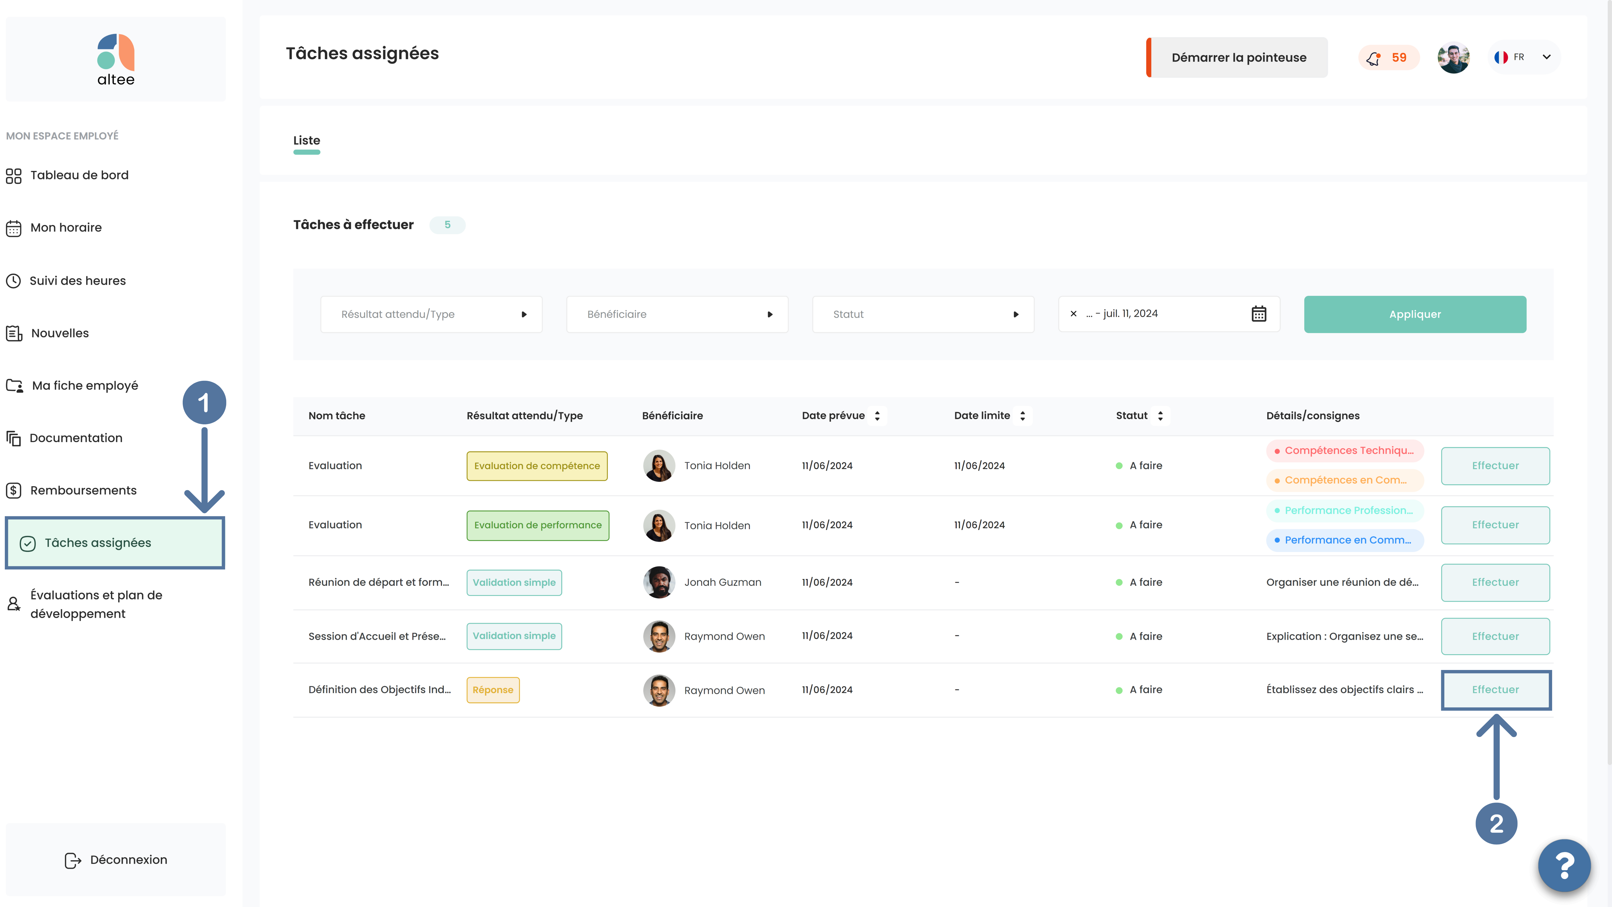Image resolution: width=1612 pixels, height=907 pixels.
Task: Open the help question mark bubble
Action: (1564, 866)
